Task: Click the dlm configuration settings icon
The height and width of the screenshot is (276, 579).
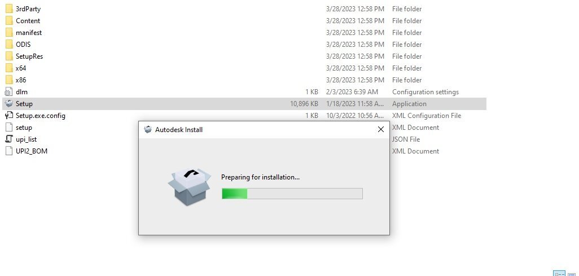Action: click(9, 92)
